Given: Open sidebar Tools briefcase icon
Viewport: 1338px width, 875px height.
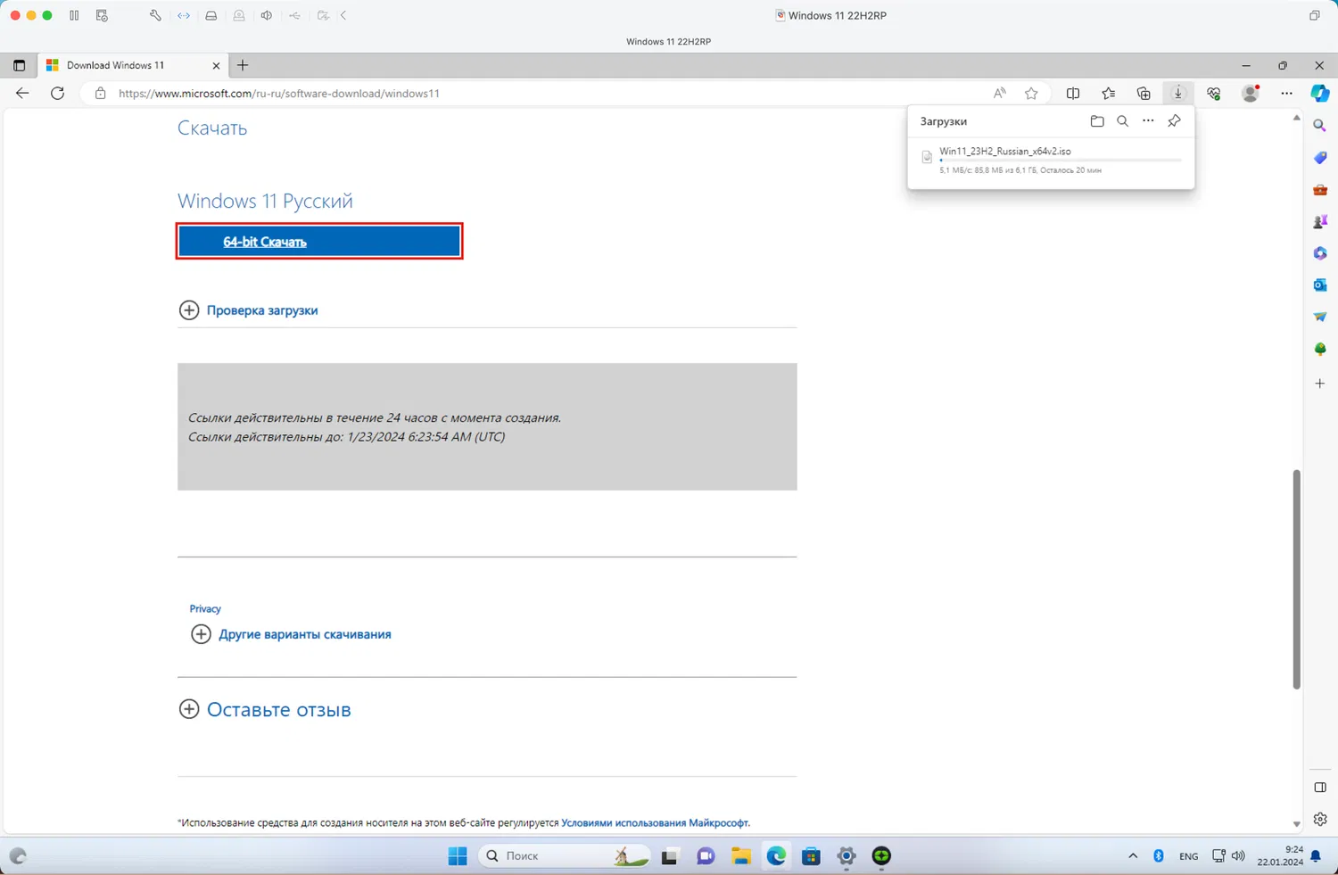Looking at the screenshot, I should (1320, 190).
